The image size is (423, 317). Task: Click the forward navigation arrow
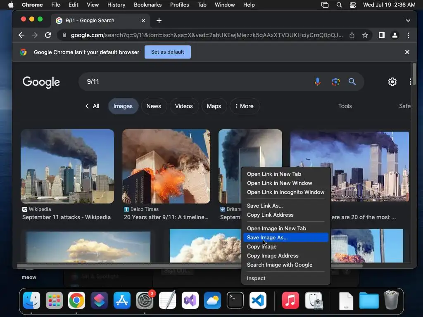click(35, 35)
